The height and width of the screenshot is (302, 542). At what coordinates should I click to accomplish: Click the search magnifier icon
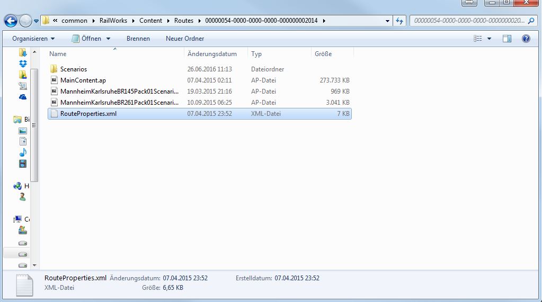531,21
